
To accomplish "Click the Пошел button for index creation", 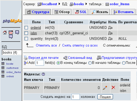I will pos(105,97).
